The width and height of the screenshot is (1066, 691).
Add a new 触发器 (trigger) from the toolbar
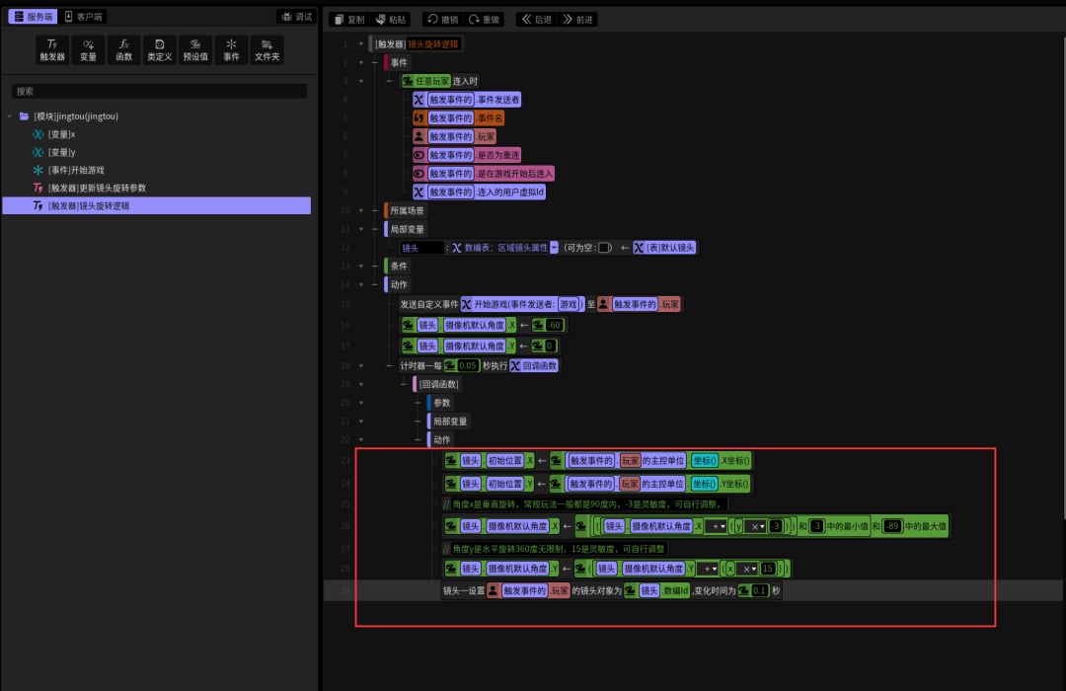(x=51, y=49)
